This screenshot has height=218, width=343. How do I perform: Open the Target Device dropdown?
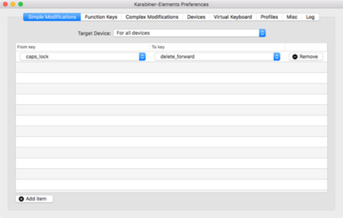coord(189,33)
